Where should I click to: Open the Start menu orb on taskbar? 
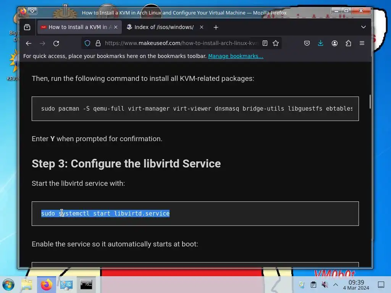click(x=8, y=285)
